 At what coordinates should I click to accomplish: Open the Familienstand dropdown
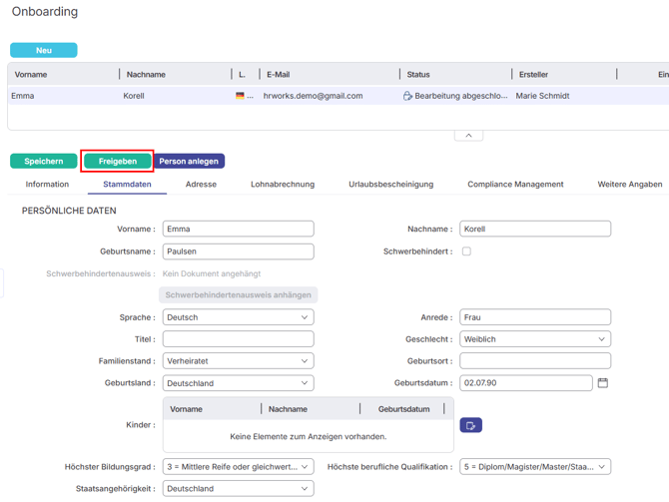[238, 361]
